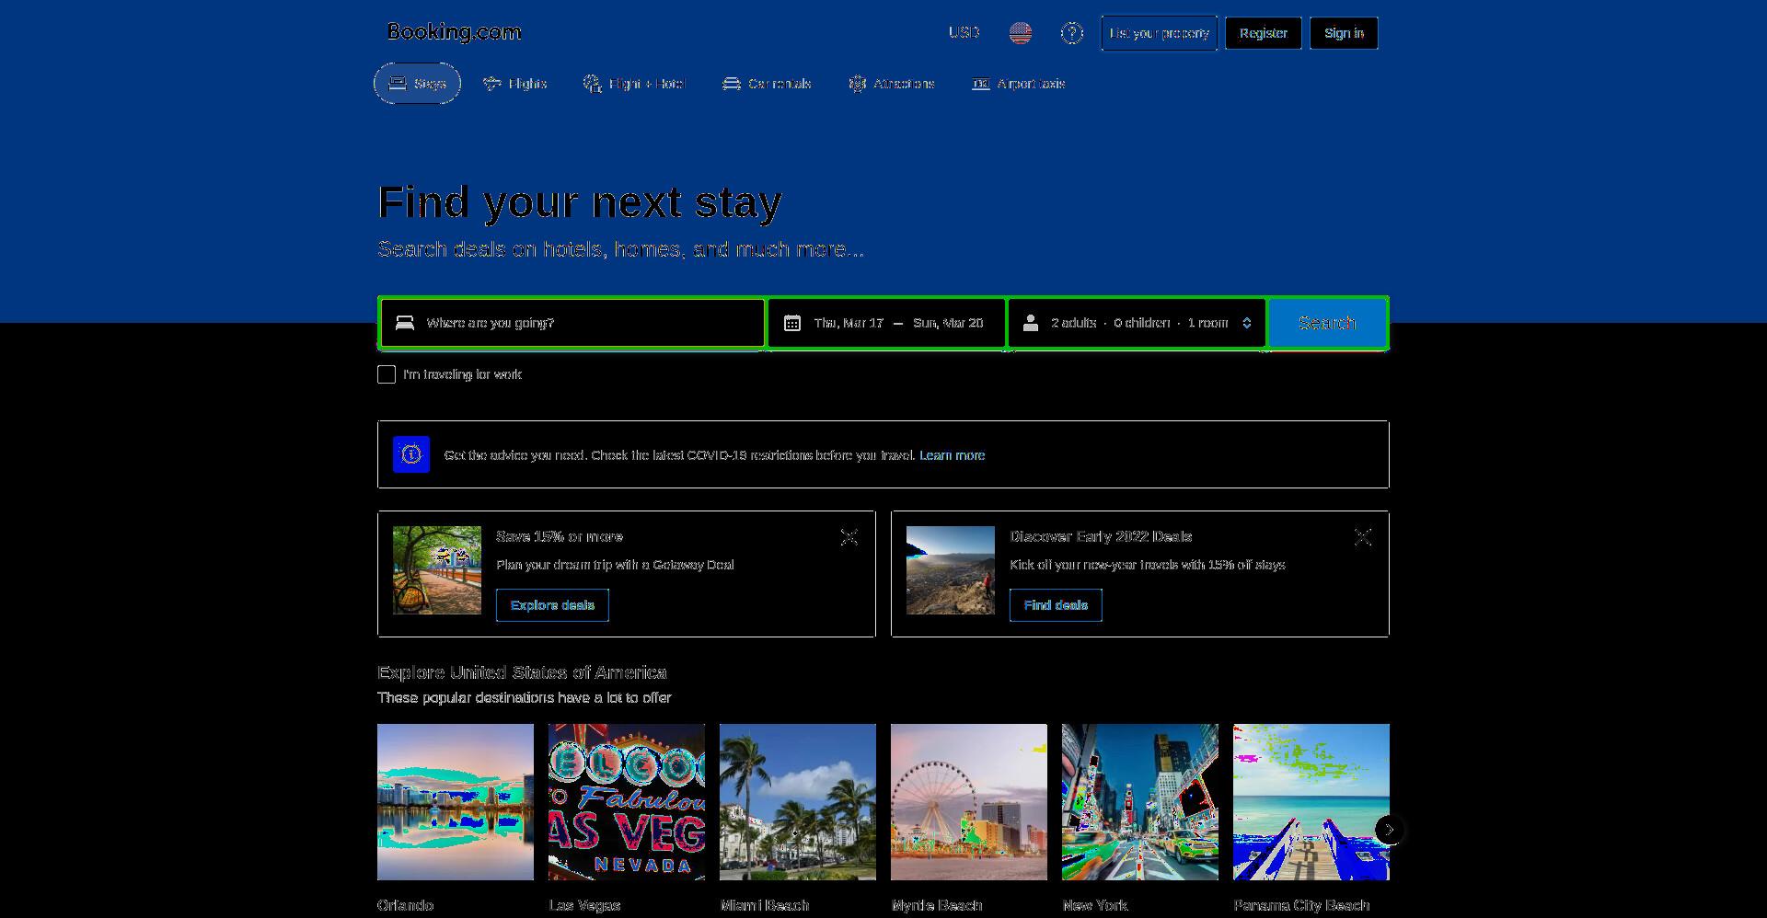Dismiss the Discover Early 2022 Deals card
1767x918 pixels.
tap(1363, 537)
